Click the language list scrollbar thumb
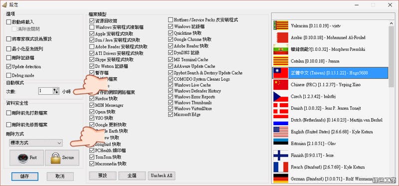399x186 pixels. (392, 56)
